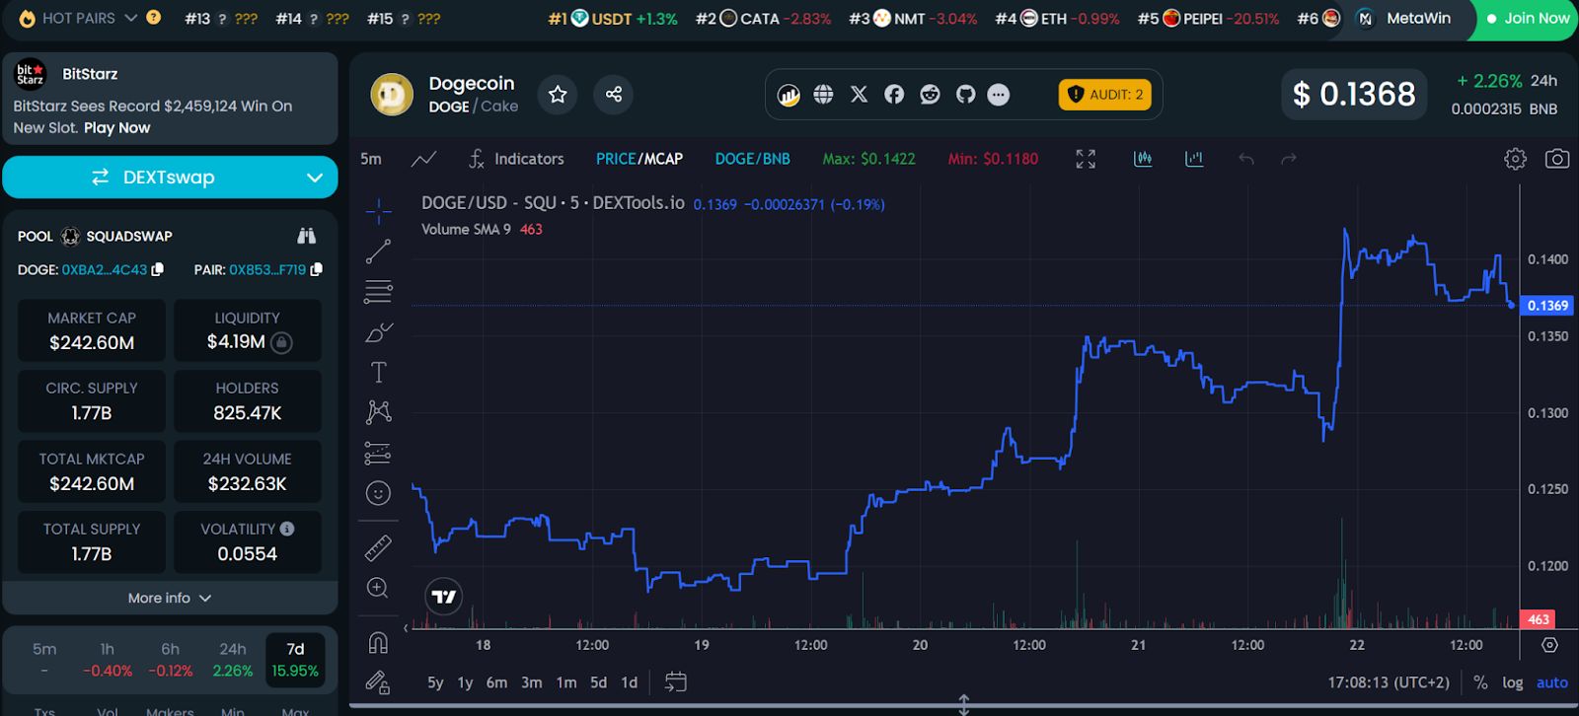Select the text annotation tool
The width and height of the screenshot is (1579, 716).
point(378,372)
